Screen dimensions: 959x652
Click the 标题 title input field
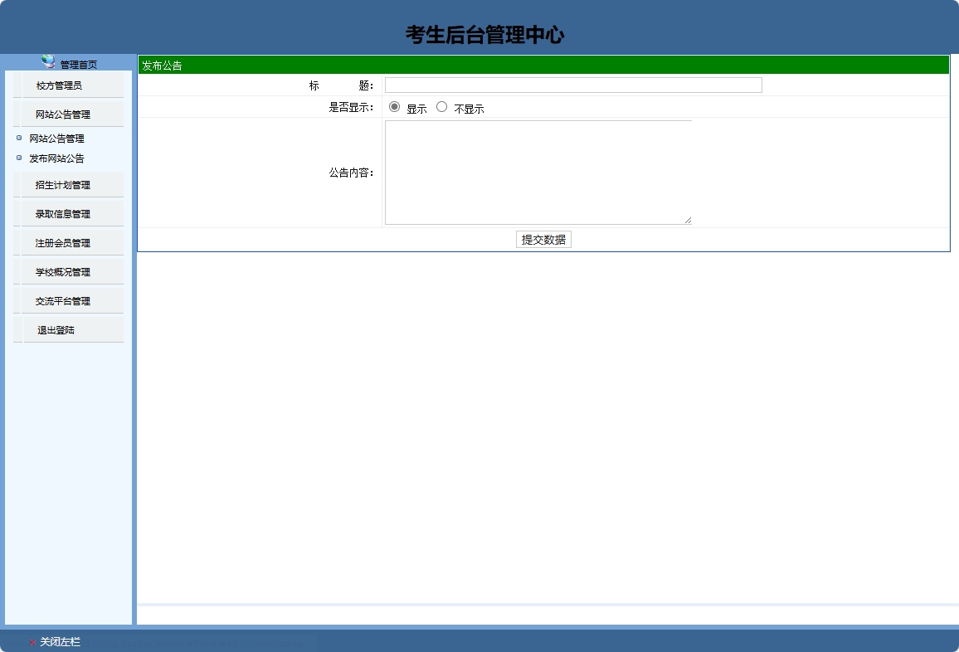click(x=572, y=85)
